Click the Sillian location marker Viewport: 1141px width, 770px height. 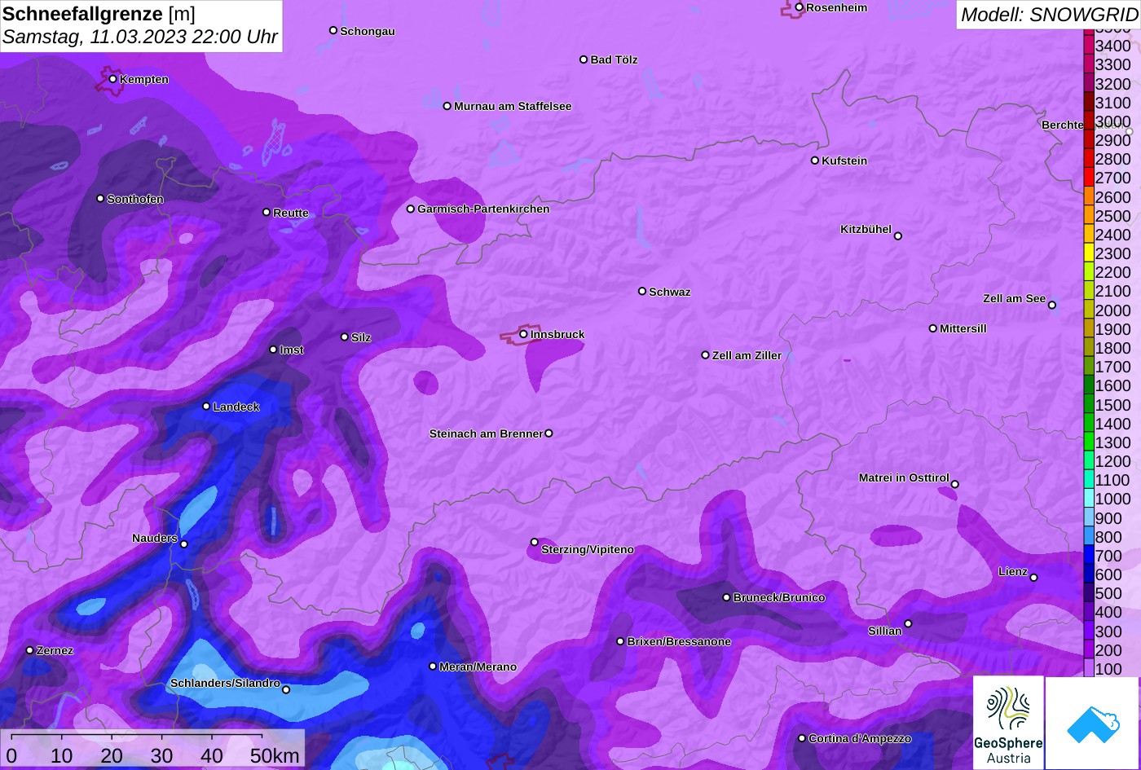[908, 624]
